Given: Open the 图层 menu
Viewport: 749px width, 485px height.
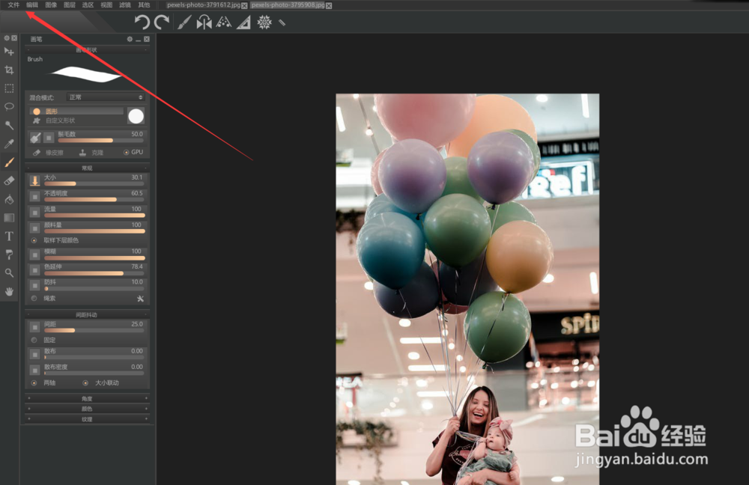Looking at the screenshot, I should (69, 4).
